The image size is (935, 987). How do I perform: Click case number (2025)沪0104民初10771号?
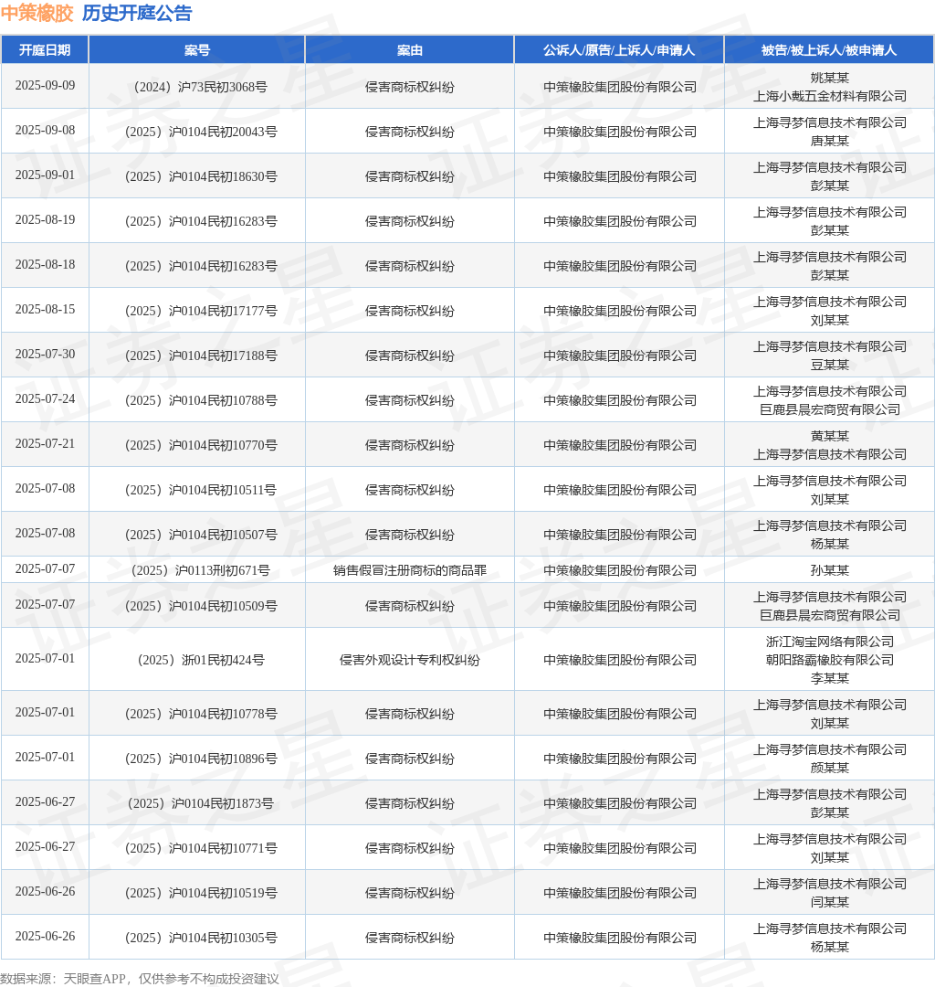point(197,848)
